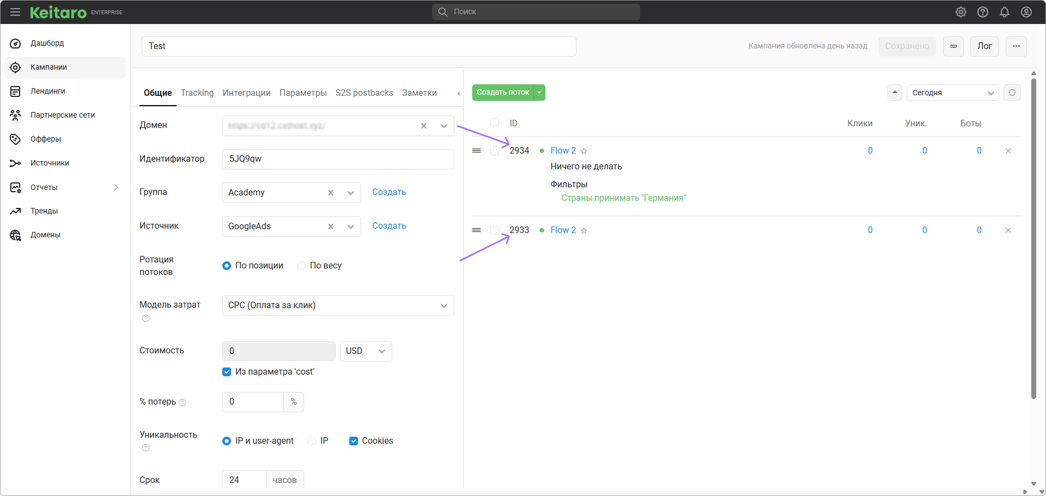
Task: Open the settings gear in top bar
Action: 961,12
